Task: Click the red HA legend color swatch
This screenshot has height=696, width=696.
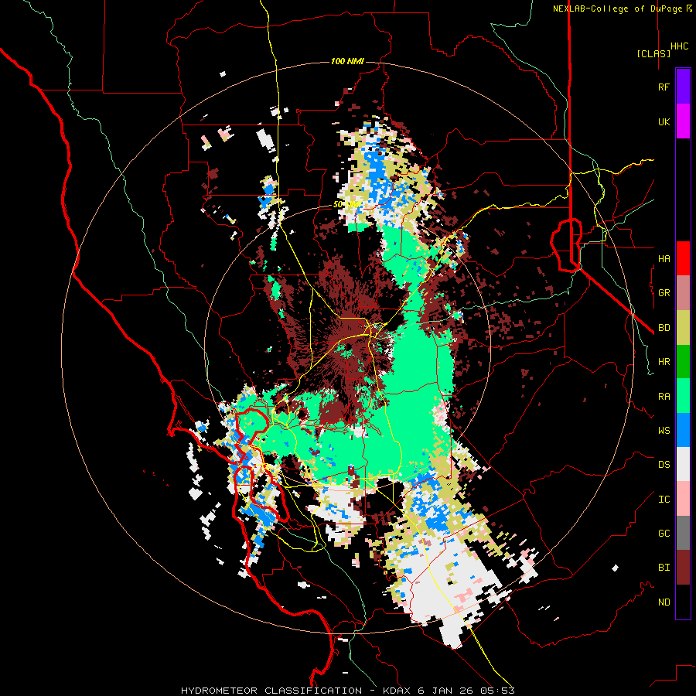Action: tap(683, 258)
